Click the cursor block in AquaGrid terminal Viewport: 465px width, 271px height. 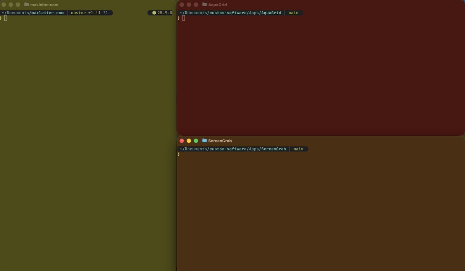(183, 18)
